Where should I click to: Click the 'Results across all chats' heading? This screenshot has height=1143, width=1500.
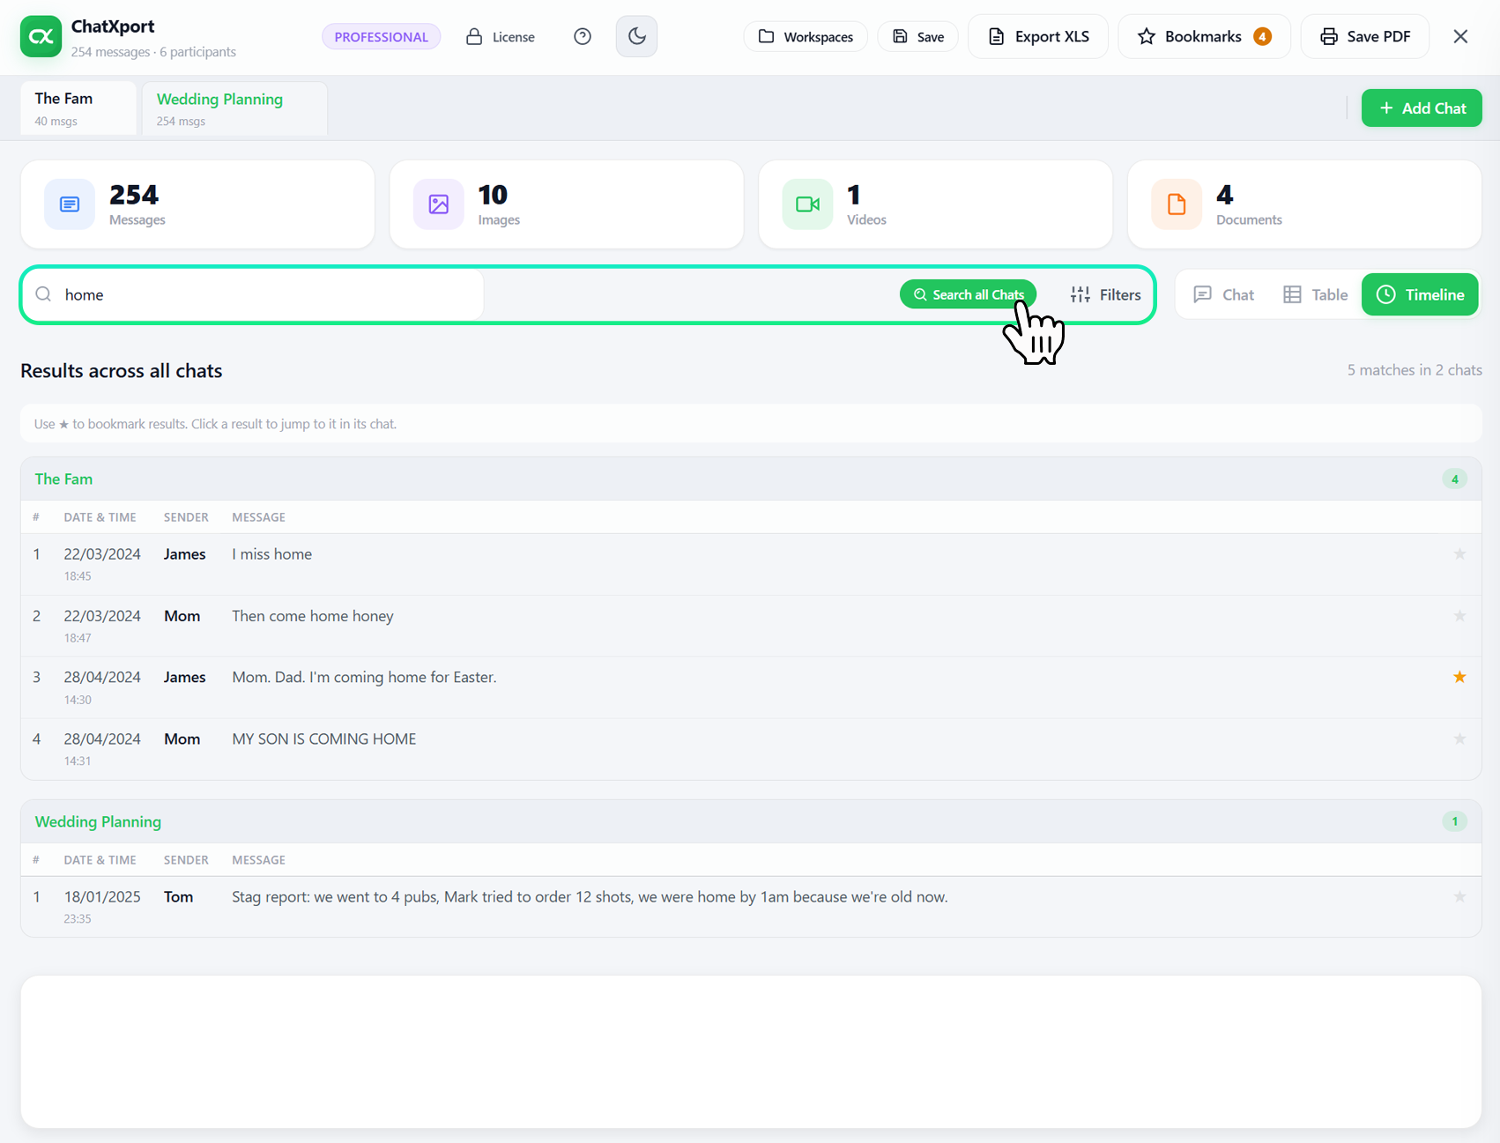tap(122, 371)
